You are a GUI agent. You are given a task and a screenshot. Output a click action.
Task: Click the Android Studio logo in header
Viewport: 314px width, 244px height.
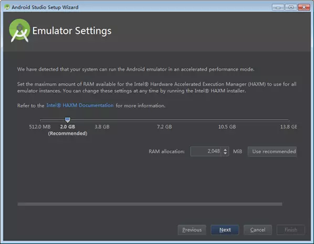(19, 30)
